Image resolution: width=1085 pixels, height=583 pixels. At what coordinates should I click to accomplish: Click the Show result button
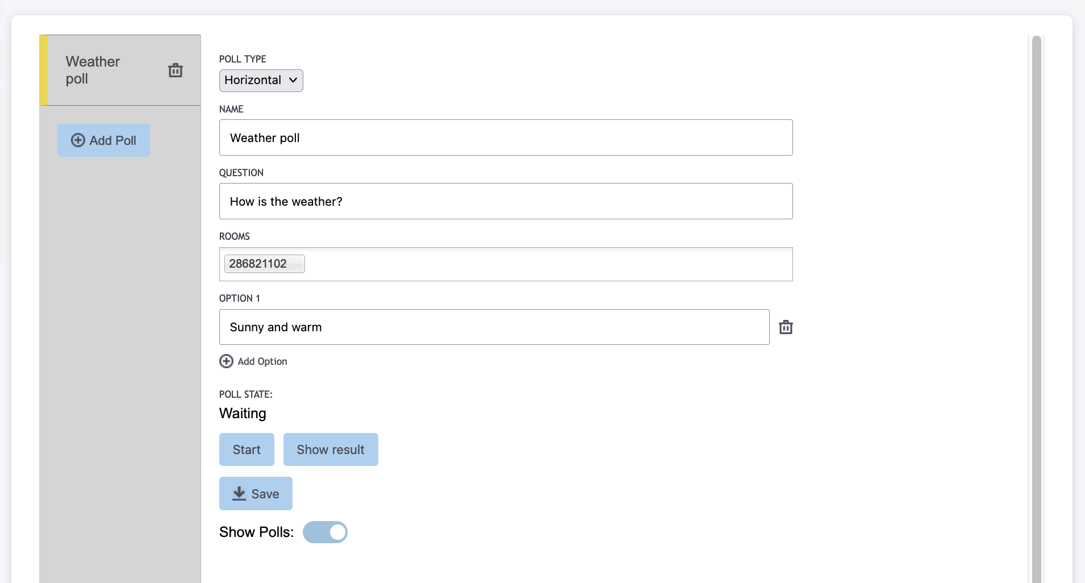(331, 449)
